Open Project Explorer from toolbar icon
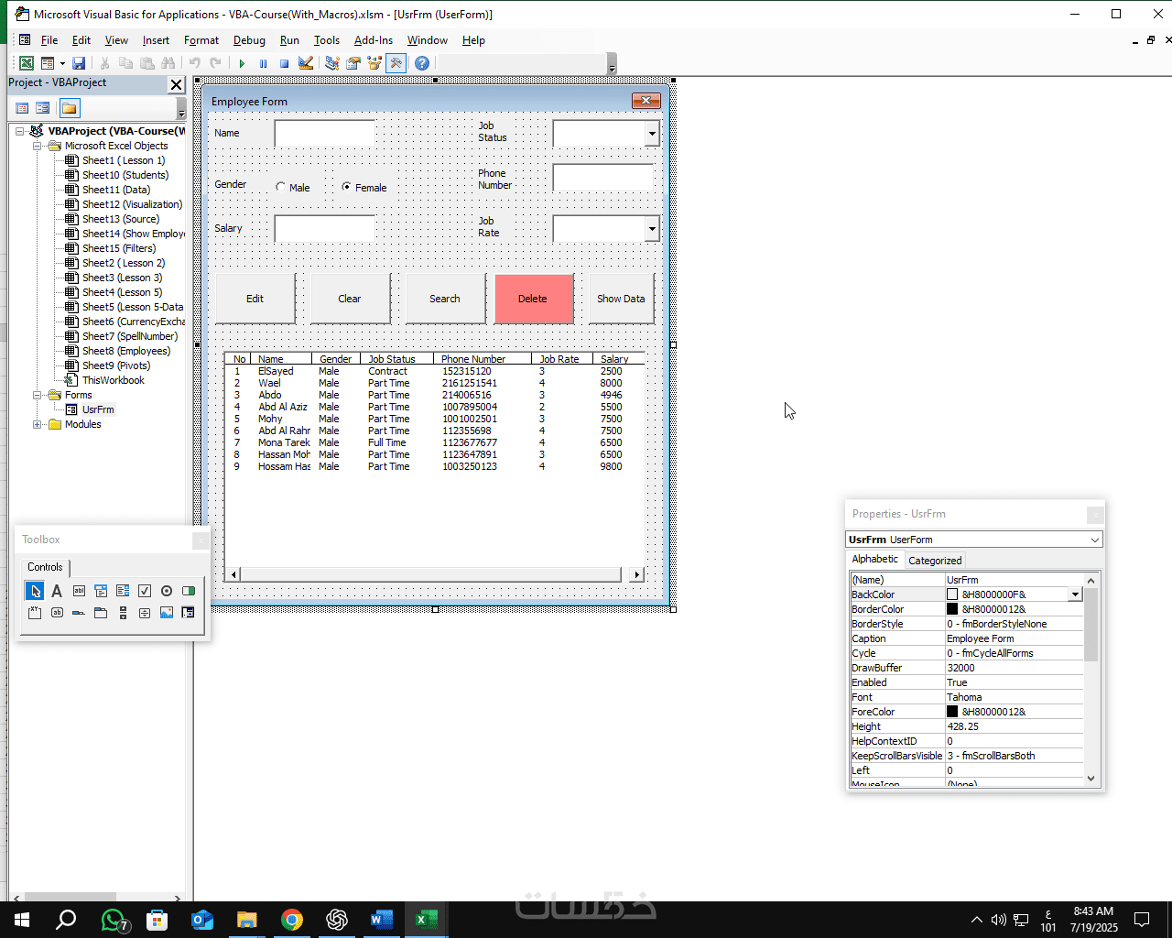The width and height of the screenshot is (1172, 938). coord(331,63)
